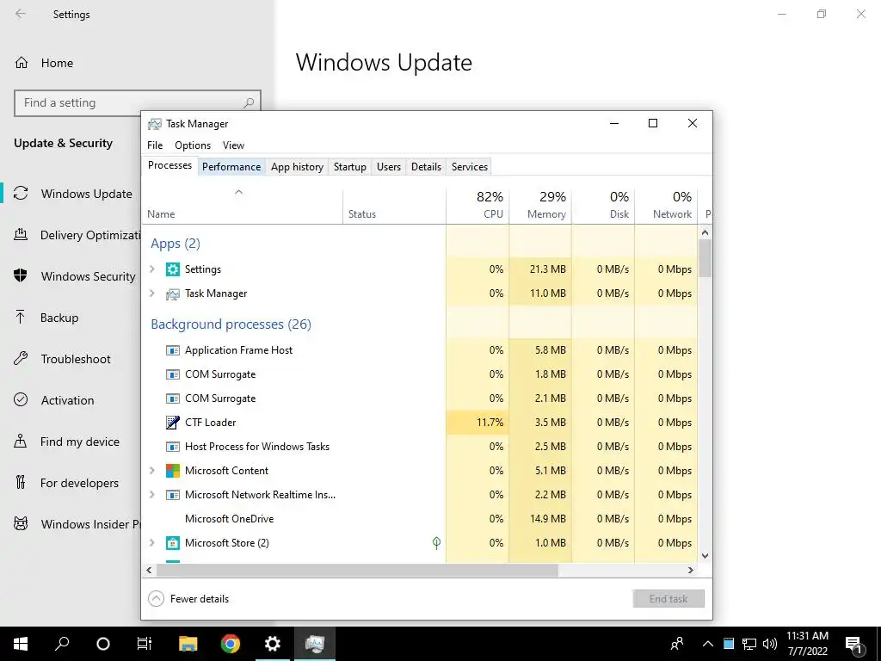881x661 pixels.
Task: Click the Microsoft Content colored logo icon
Action: [x=172, y=471]
